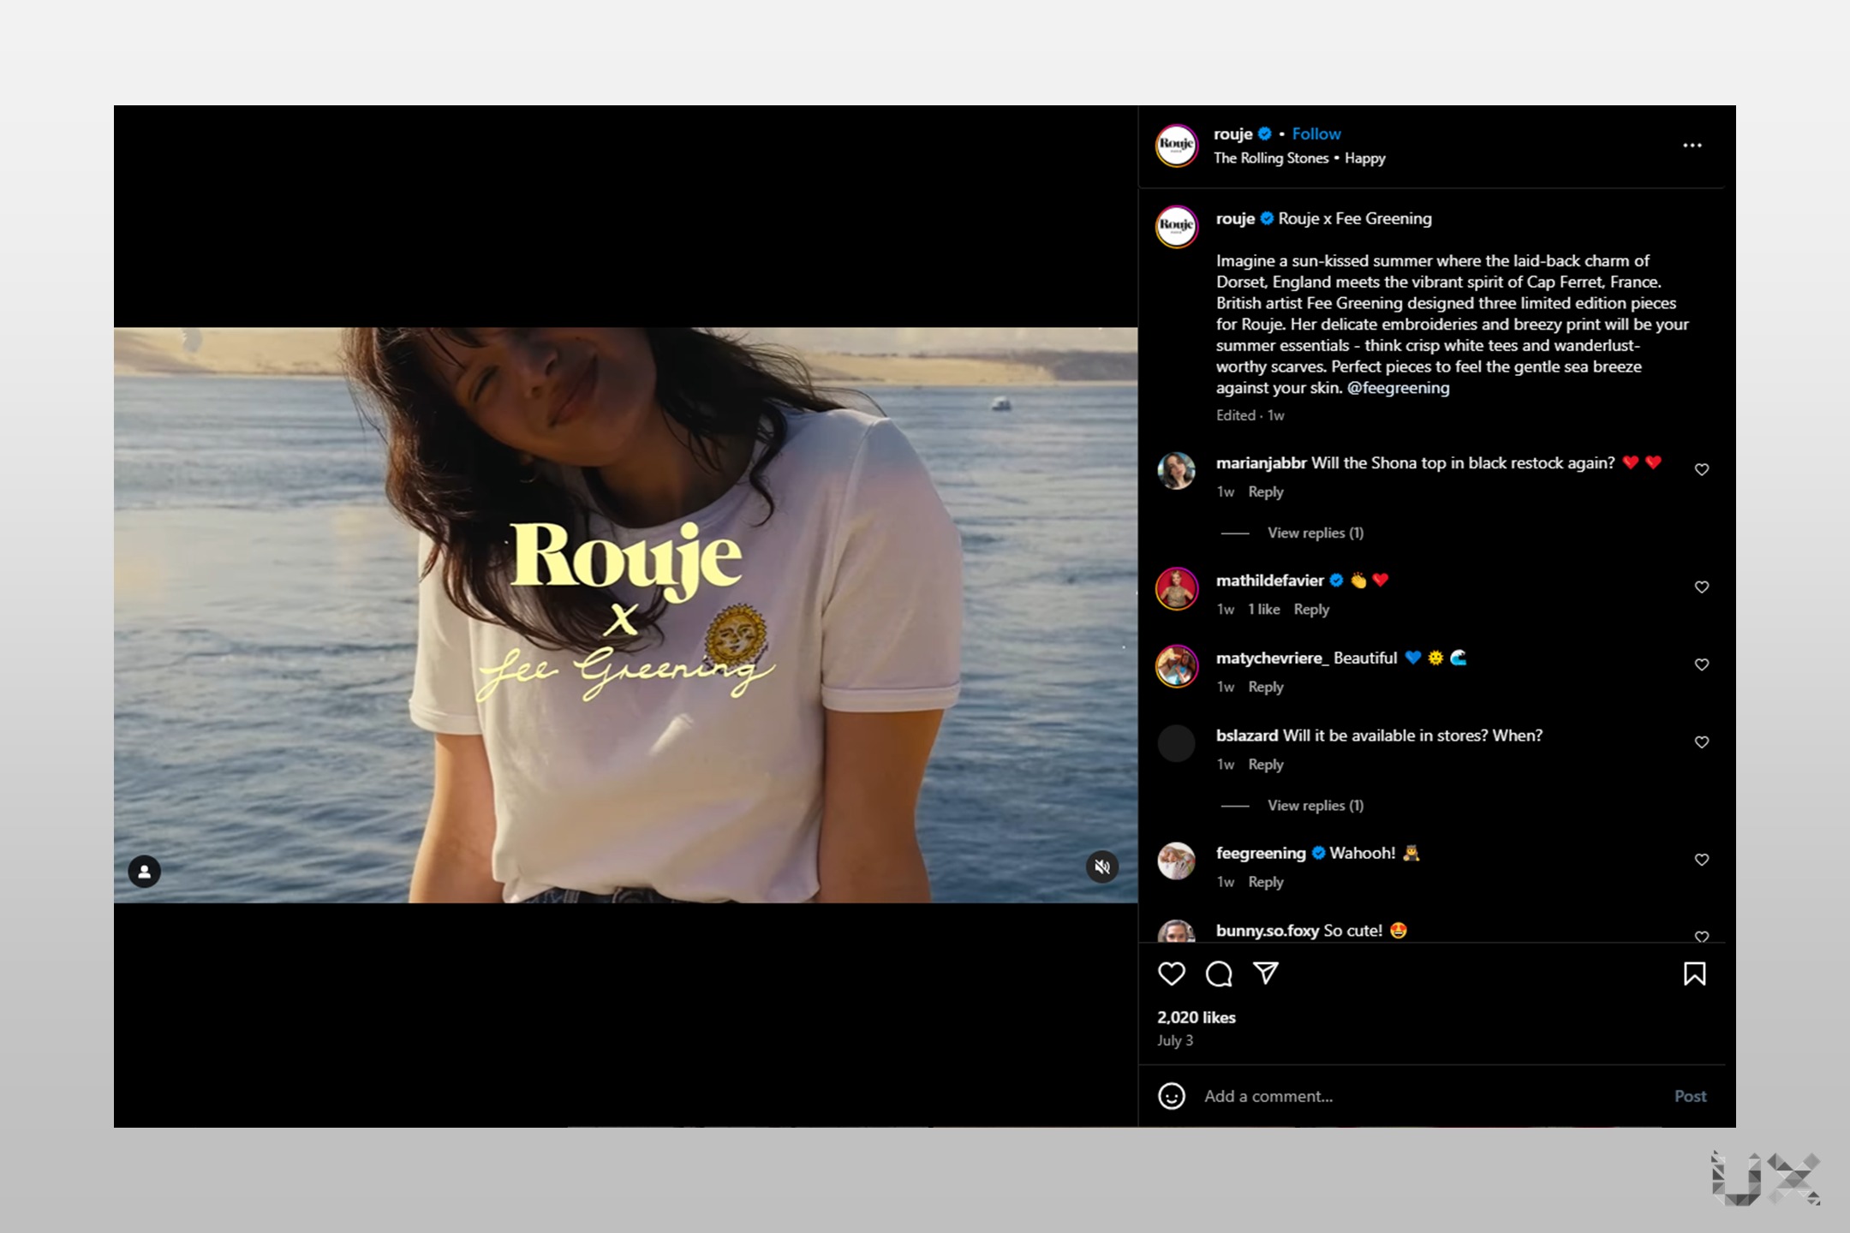This screenshot has width=1850, height=1233.
Task: Open The Rolling Stones • Happy audio link
Action: pos(1299,158)
